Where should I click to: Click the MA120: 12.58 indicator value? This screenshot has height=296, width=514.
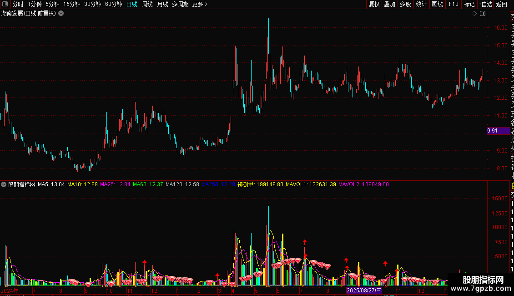182,184
